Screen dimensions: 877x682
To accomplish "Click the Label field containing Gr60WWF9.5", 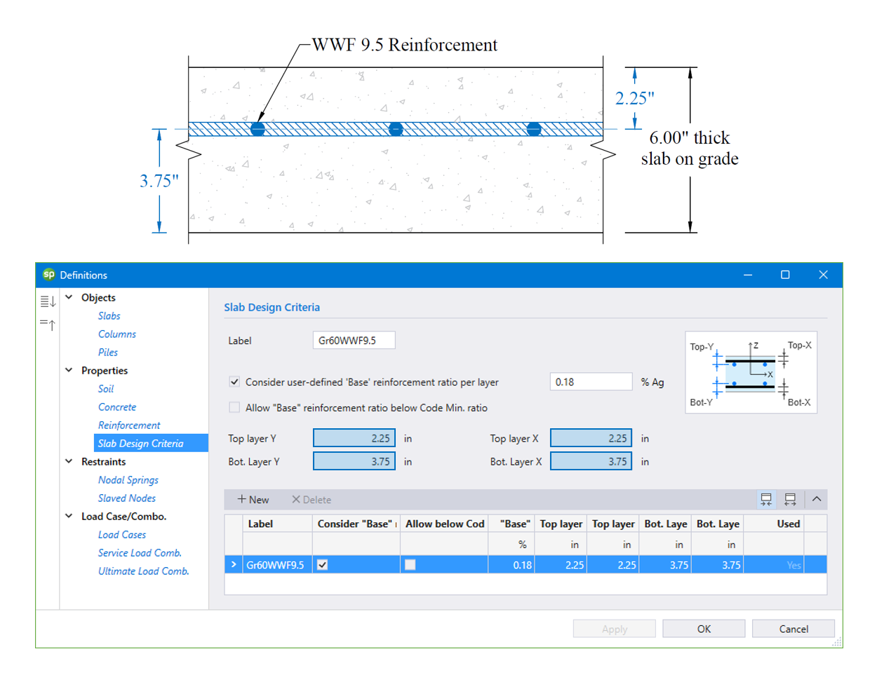I will tap(354, 340).
